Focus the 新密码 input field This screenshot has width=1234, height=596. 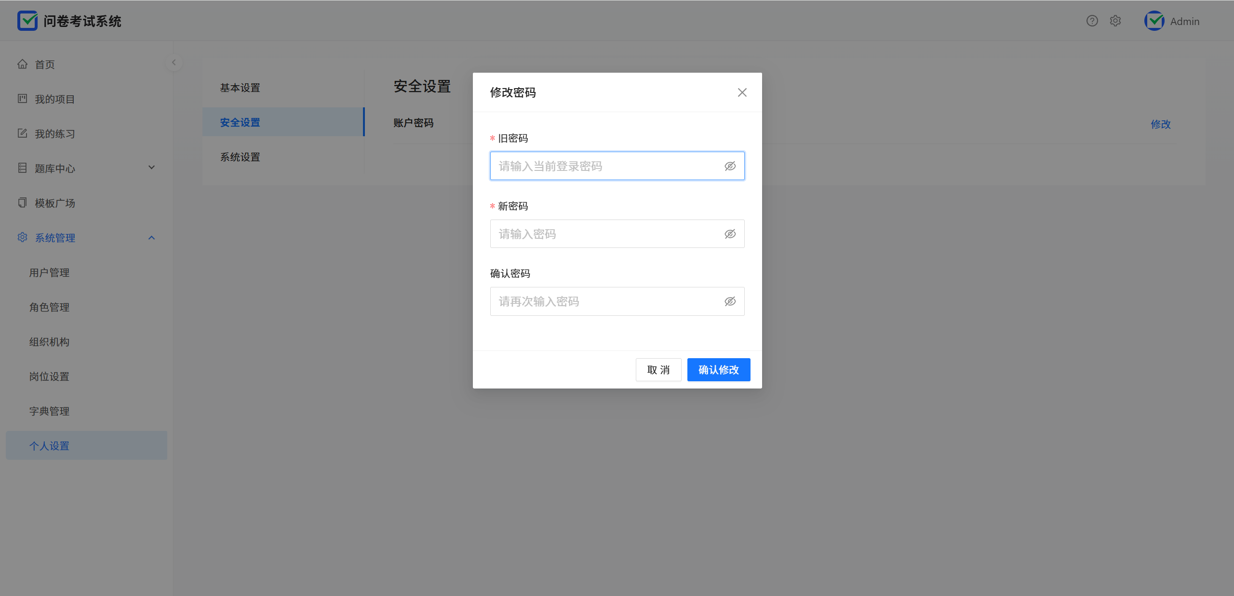[617, 234]
